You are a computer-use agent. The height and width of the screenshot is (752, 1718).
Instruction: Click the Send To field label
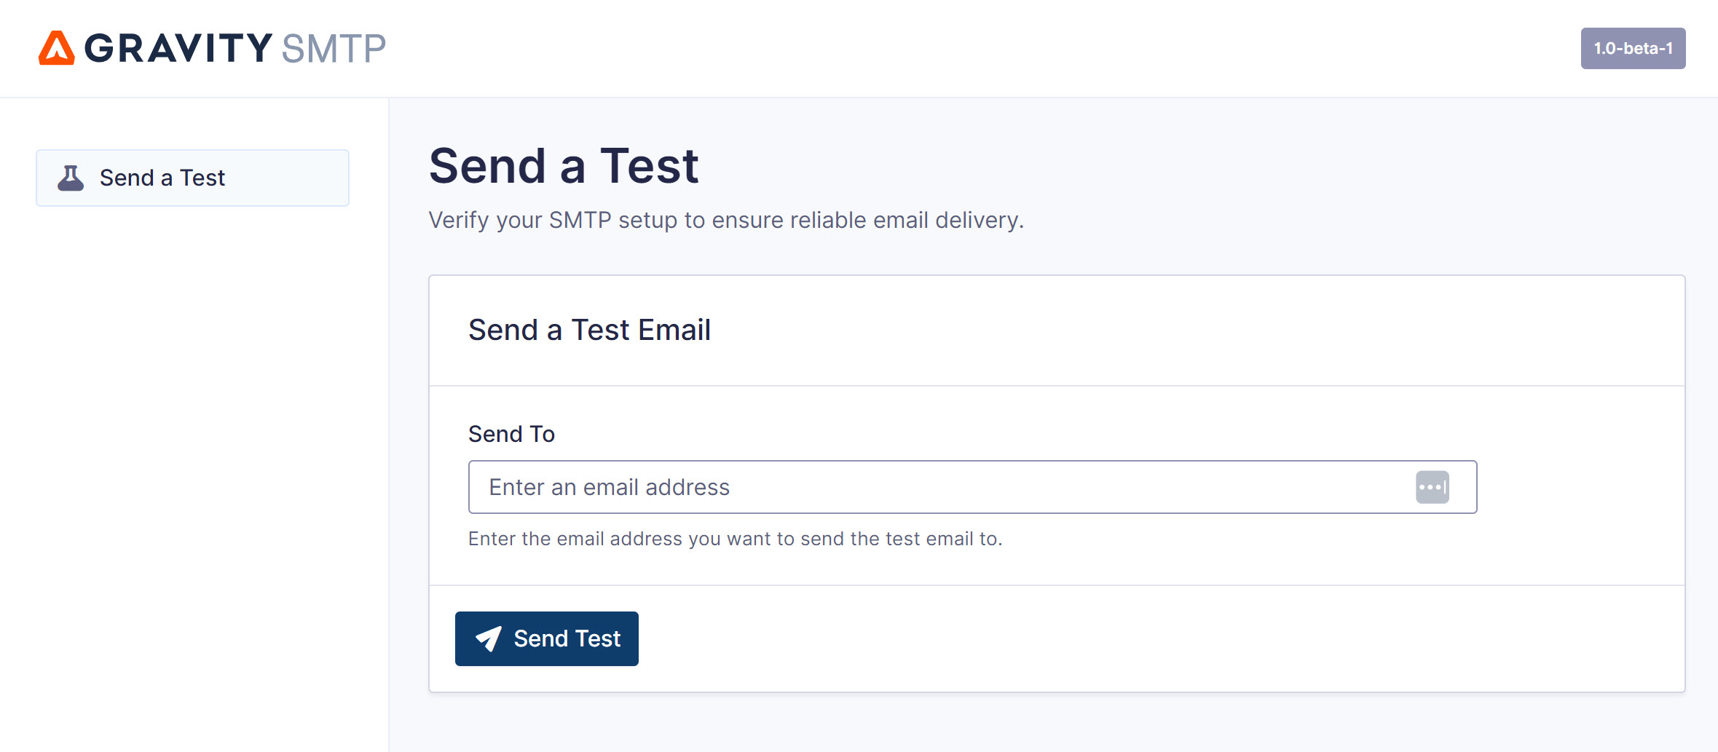[512, 433]
